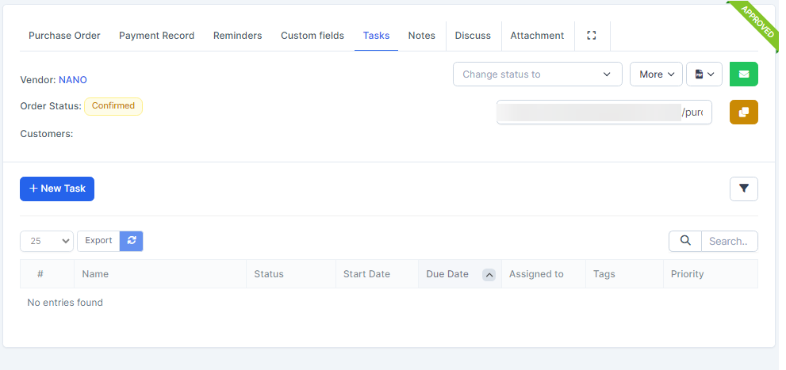Go to the Attachment tab

tap(537, 36)
